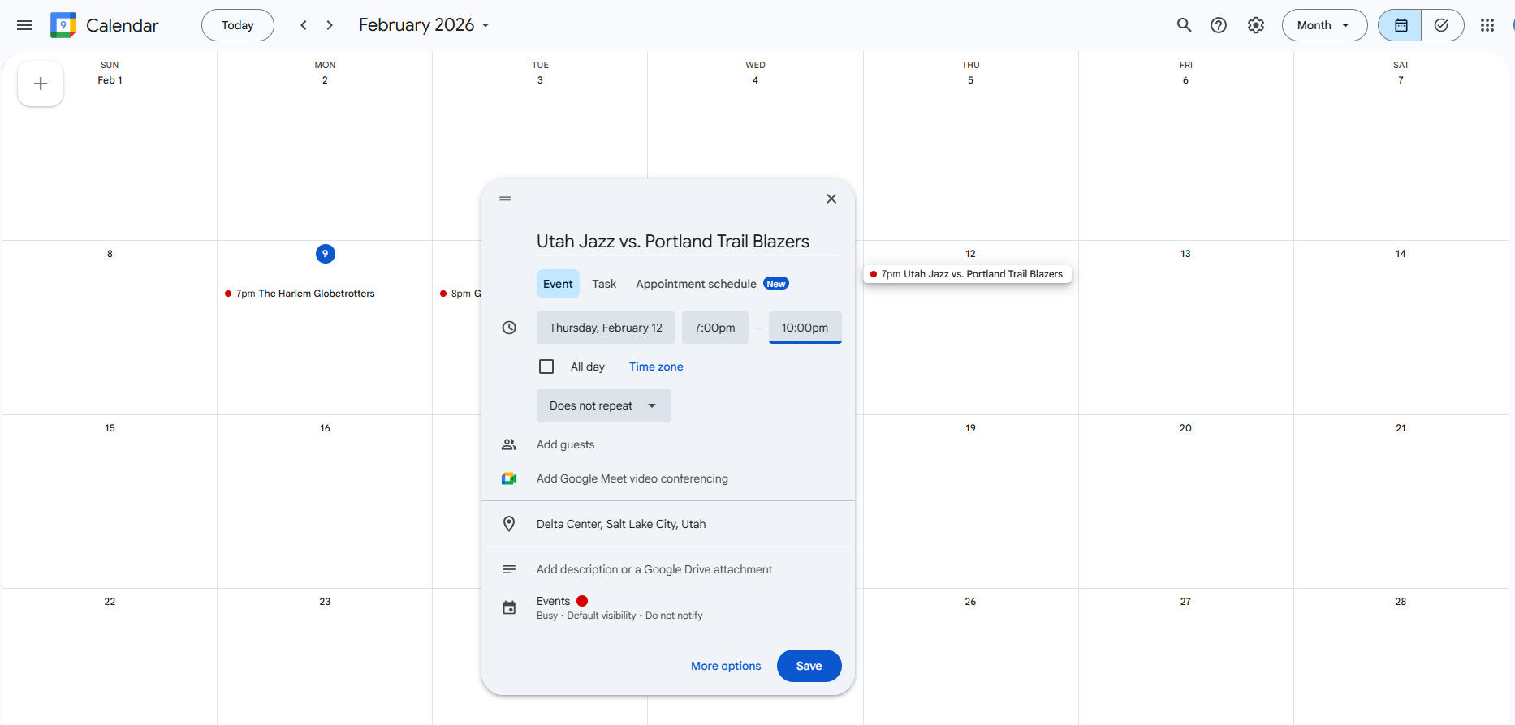Open the Month view dropdown

(x=1324, y=25)
